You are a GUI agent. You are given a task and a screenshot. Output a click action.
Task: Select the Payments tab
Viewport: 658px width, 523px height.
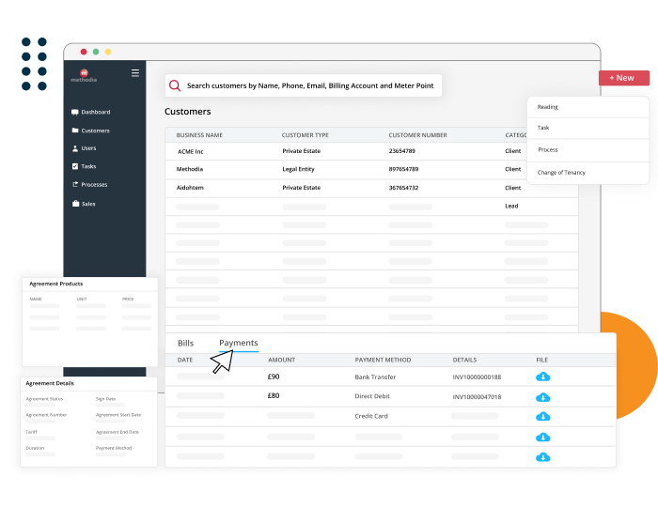coord(239,343)
